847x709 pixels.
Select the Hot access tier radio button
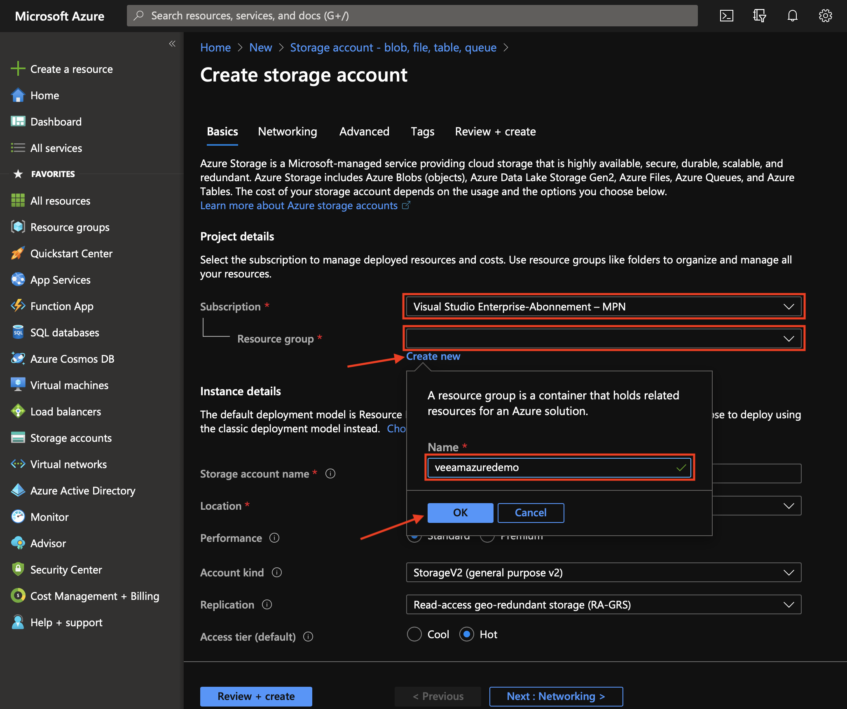click(467, 634)
